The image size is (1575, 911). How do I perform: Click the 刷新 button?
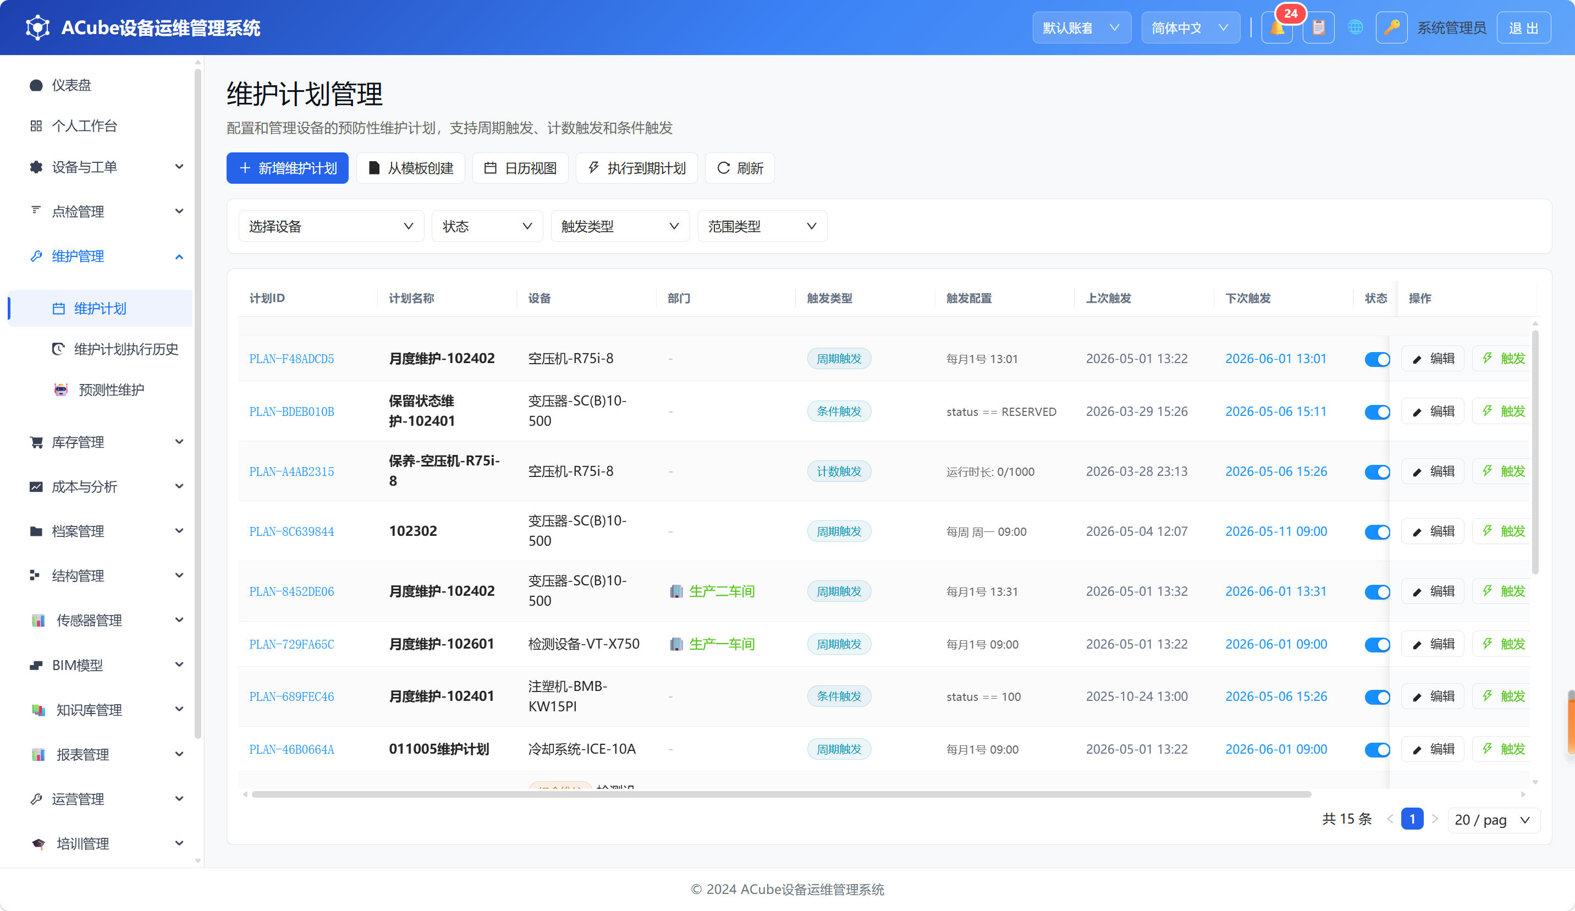point(740,168)
